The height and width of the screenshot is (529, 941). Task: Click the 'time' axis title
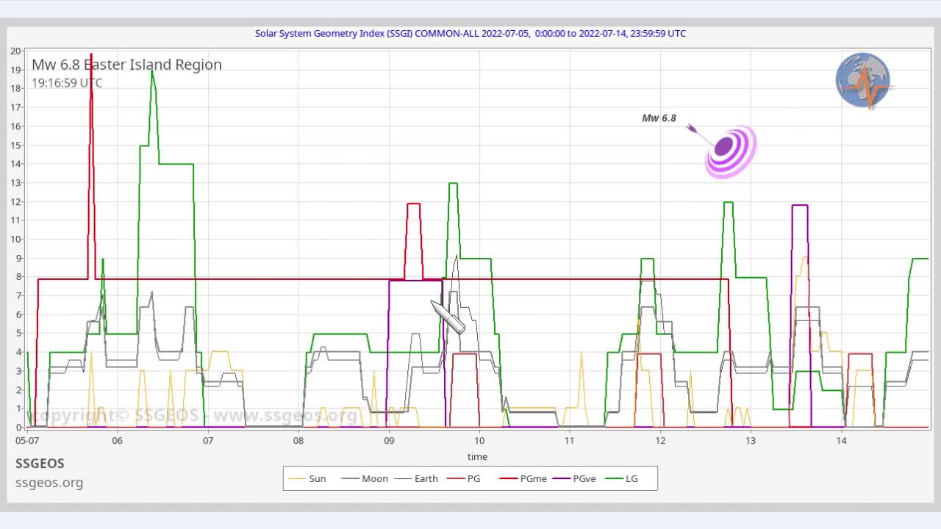477,456
